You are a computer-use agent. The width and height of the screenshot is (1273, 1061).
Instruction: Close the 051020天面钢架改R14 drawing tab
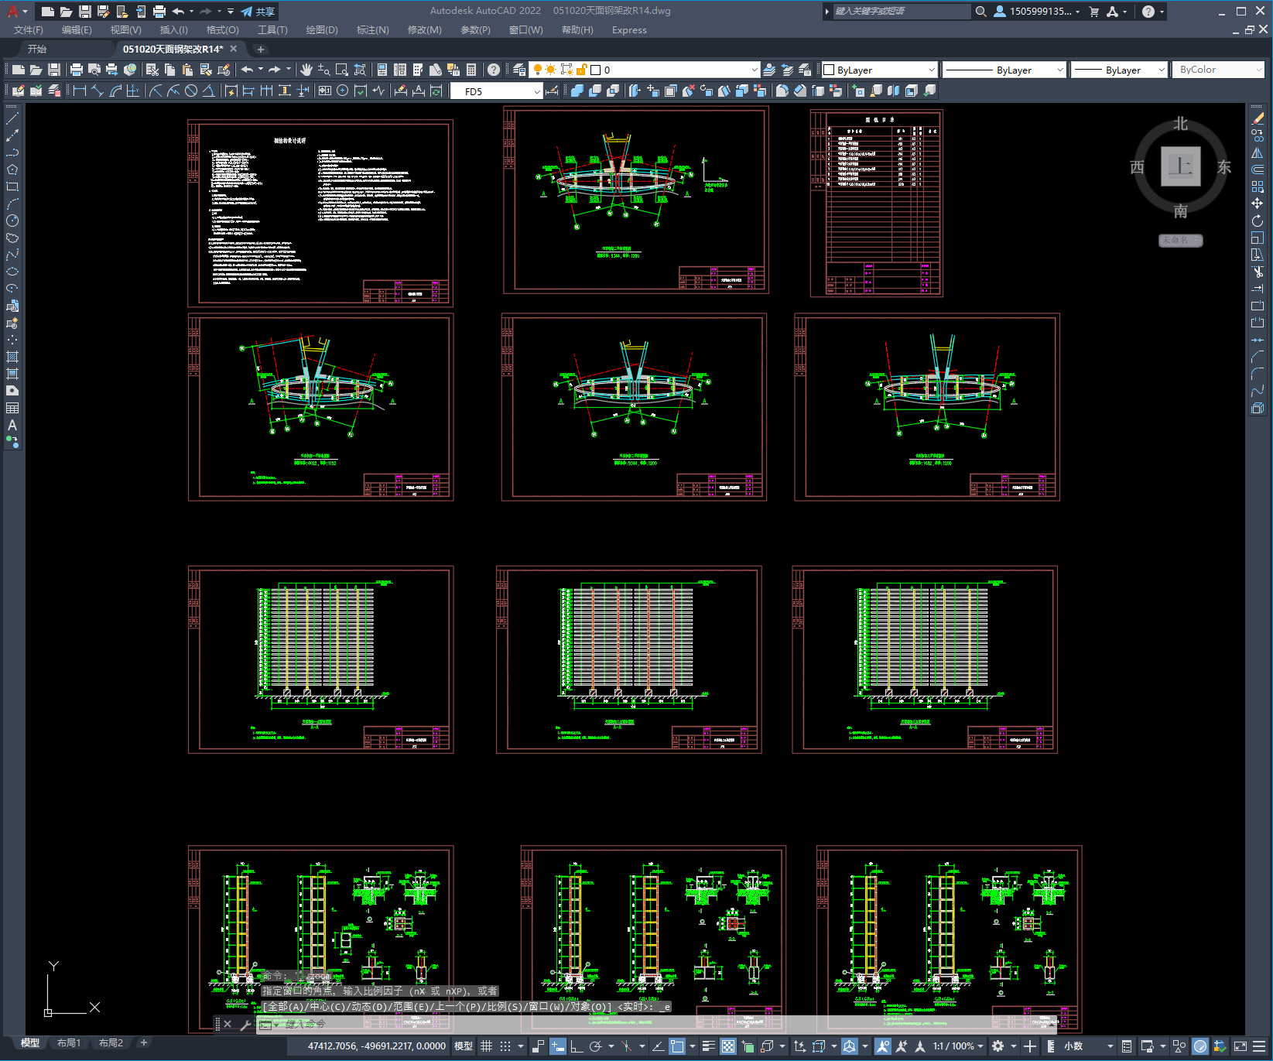click(233, 49)
